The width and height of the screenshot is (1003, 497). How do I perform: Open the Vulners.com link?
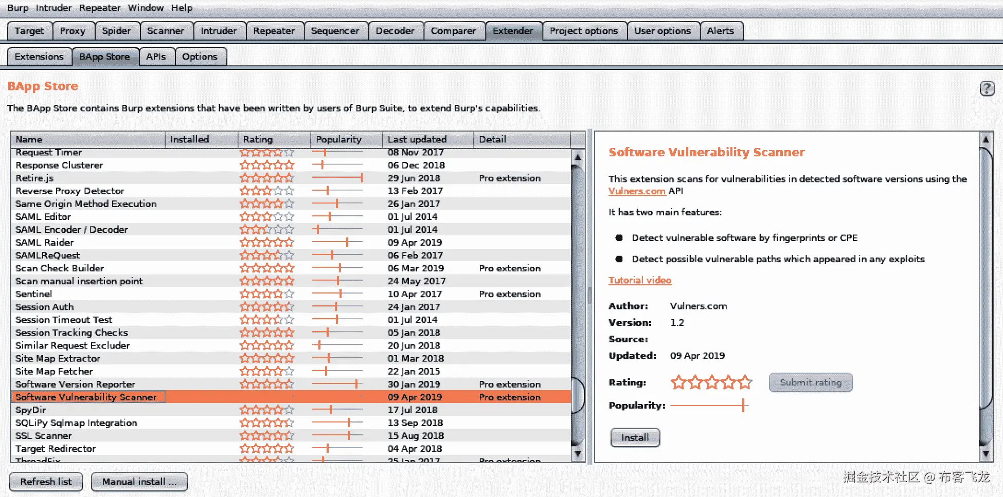(637, 191)
